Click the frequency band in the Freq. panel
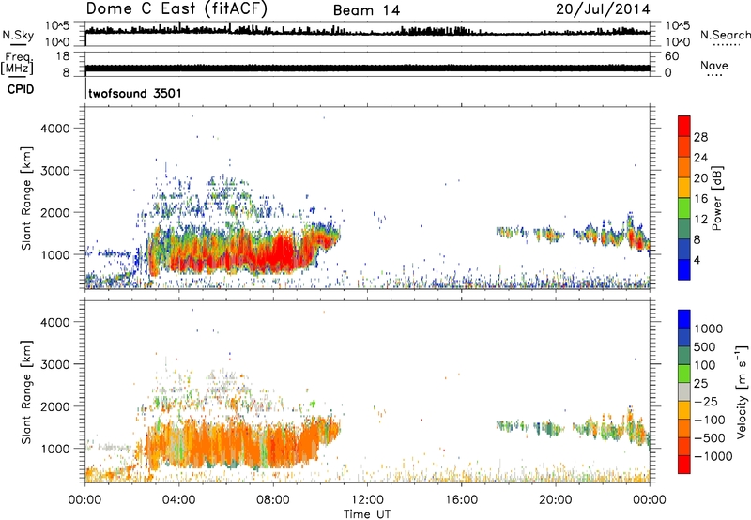Viewport: 751px width, 520px height. tap(367, 68)
